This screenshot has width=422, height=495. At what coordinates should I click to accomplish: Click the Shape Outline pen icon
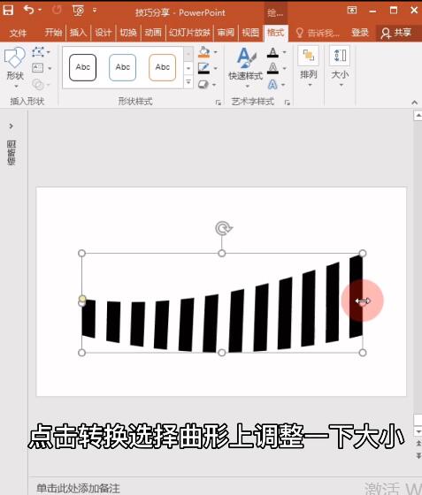[x=203, y=68]
